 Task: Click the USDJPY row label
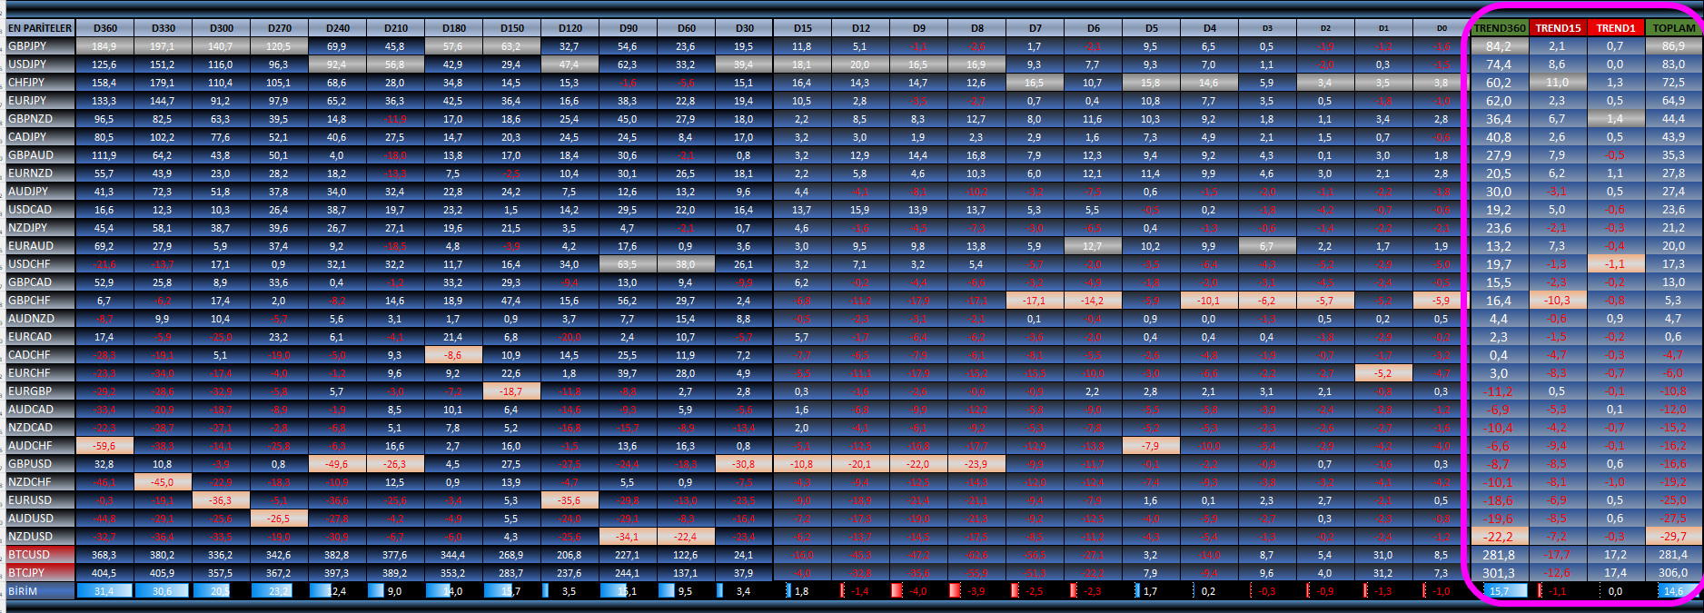coord(39,64)
